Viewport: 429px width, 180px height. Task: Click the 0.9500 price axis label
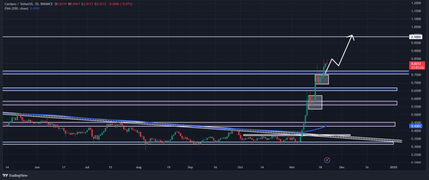click(x=415, y=43)
